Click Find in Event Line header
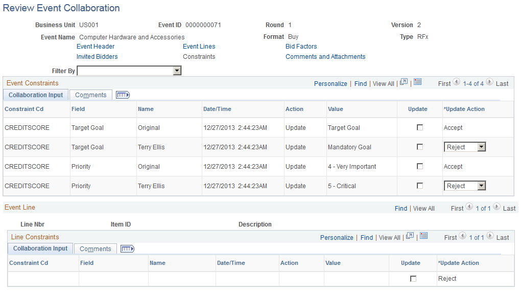 [x=401, y=209]
